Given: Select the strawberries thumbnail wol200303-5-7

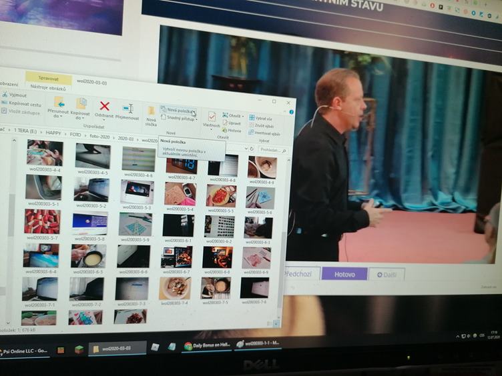Looking at the screenshot, I should click(x=42, y=221).
